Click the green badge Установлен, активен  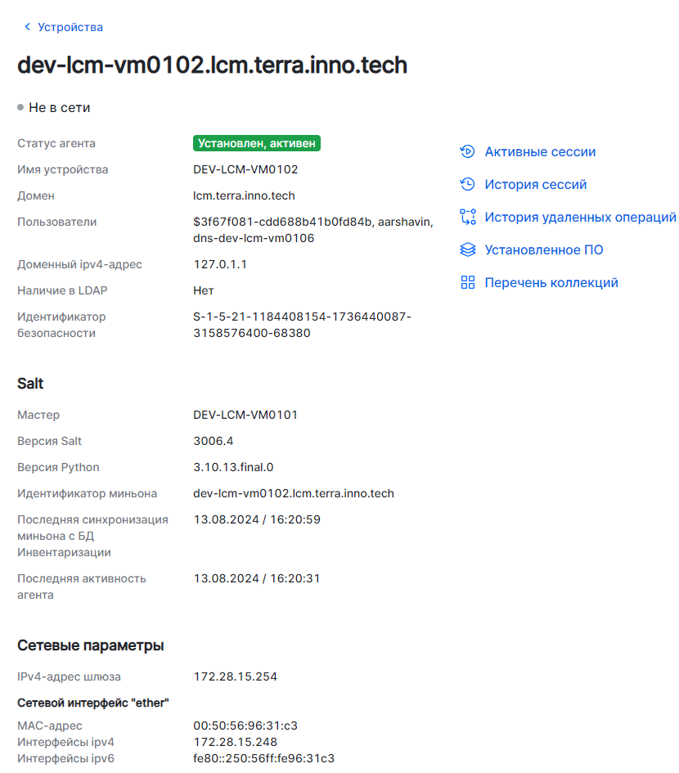point(257,142)
